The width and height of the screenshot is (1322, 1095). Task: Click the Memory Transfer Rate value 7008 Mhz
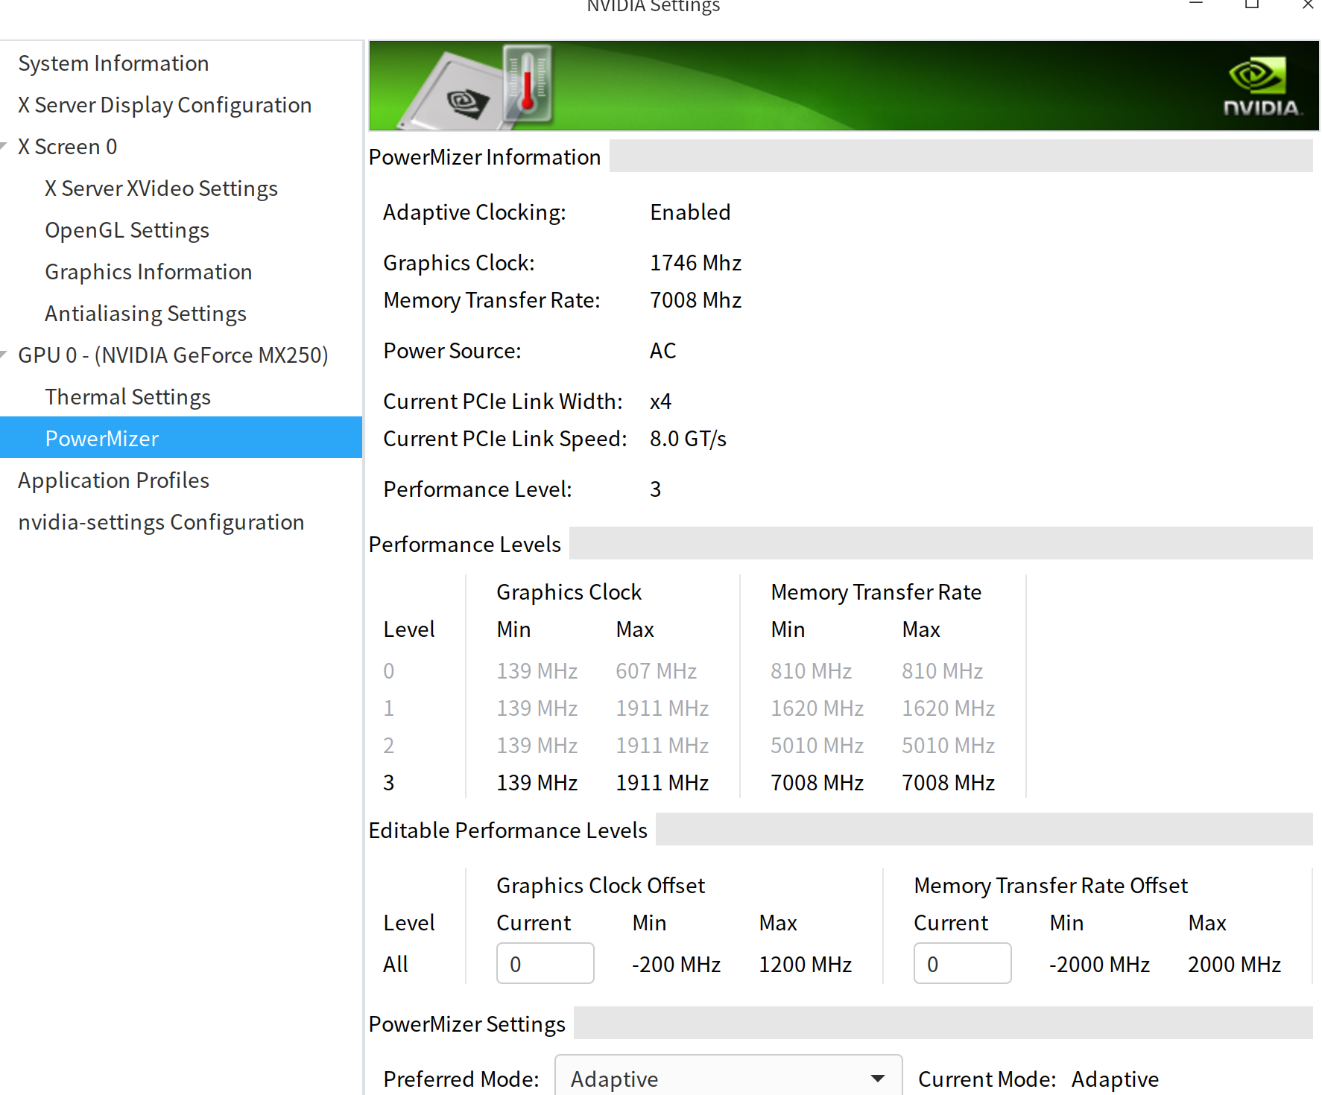coord(695,300)
